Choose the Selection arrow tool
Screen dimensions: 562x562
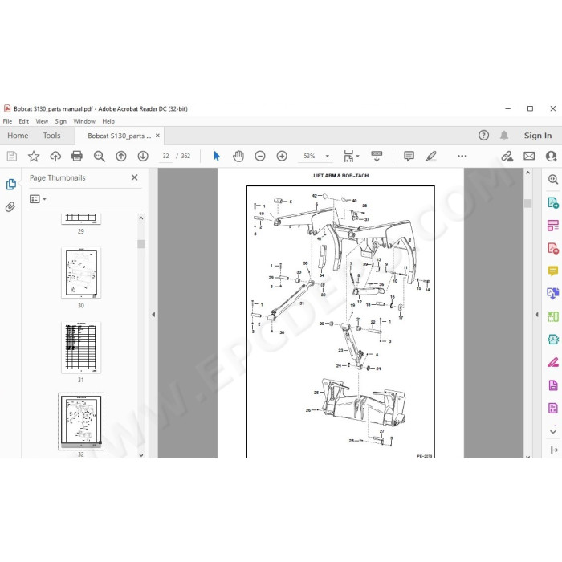(x=217, y=156)
